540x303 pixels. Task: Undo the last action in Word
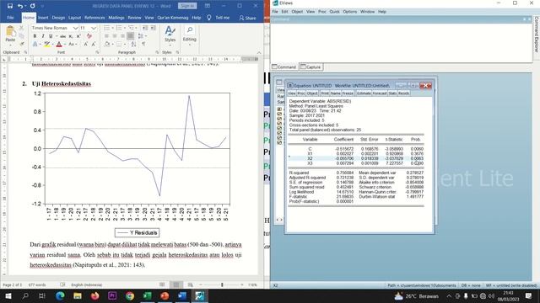(20, 6)
